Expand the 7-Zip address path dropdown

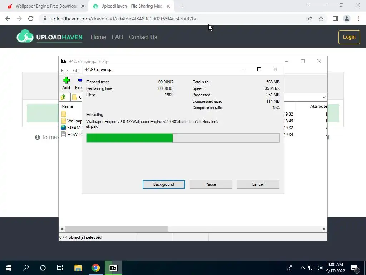[x=324, y=97]
